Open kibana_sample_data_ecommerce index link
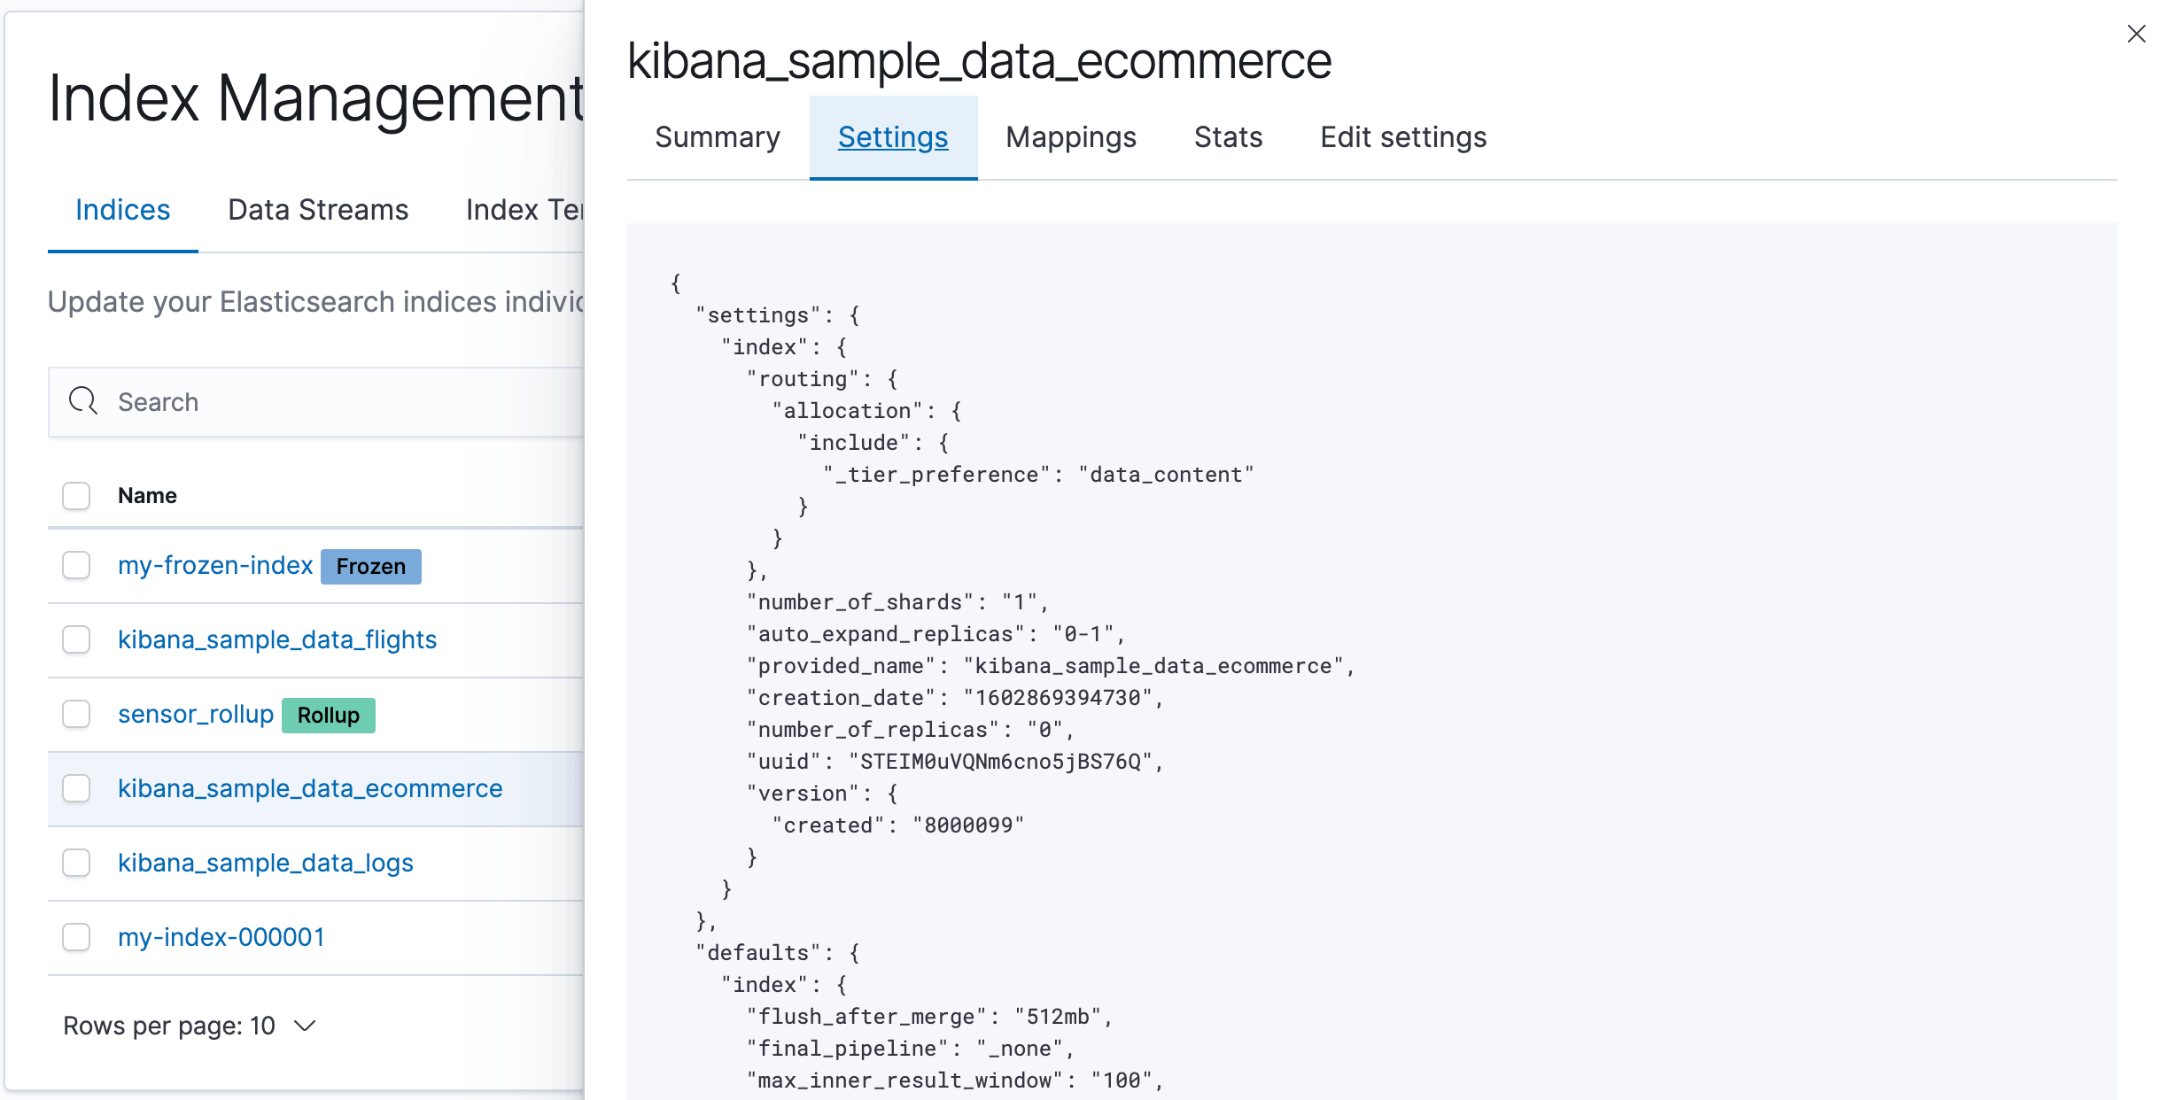Screen dimensions: 2158x1100 [310, 788]
